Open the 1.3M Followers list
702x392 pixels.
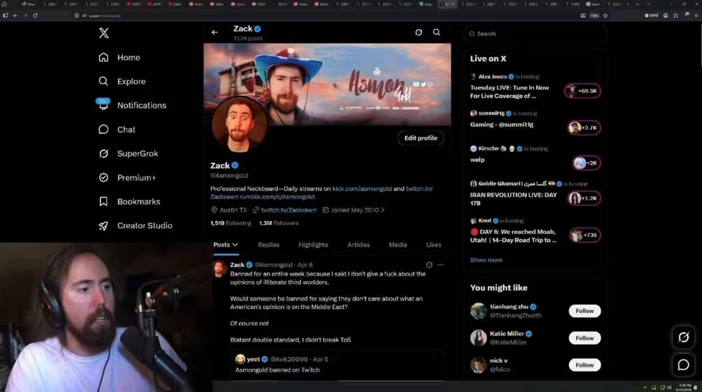278,223
